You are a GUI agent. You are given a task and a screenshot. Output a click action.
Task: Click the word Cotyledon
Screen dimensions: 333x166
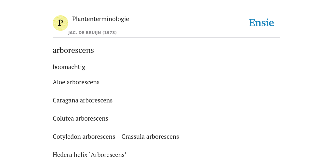coord(67,137)
